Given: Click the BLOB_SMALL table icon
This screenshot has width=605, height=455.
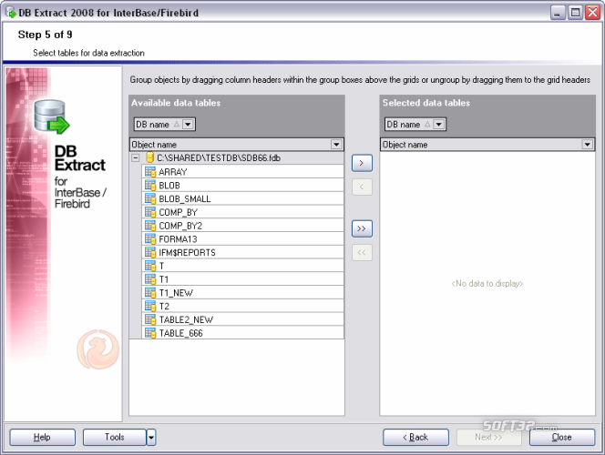Looking at the screenshot, I should [x=150, y=198].
